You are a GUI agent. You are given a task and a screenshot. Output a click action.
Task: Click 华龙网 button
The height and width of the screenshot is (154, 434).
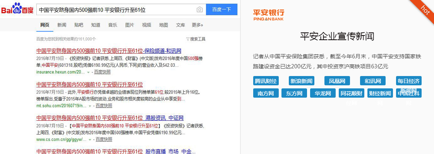click(x=323, y=93)
